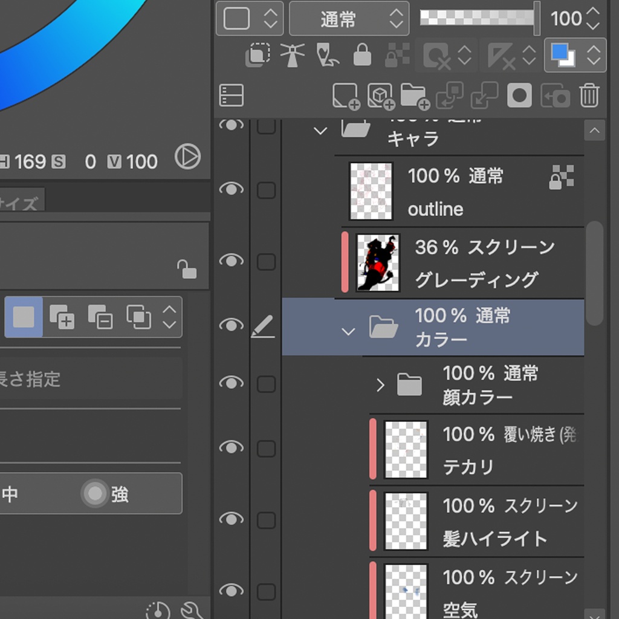The height and width of the screenshot is (619, 619).
Task: Hide the 空気 layer
Action: (232, 590)
